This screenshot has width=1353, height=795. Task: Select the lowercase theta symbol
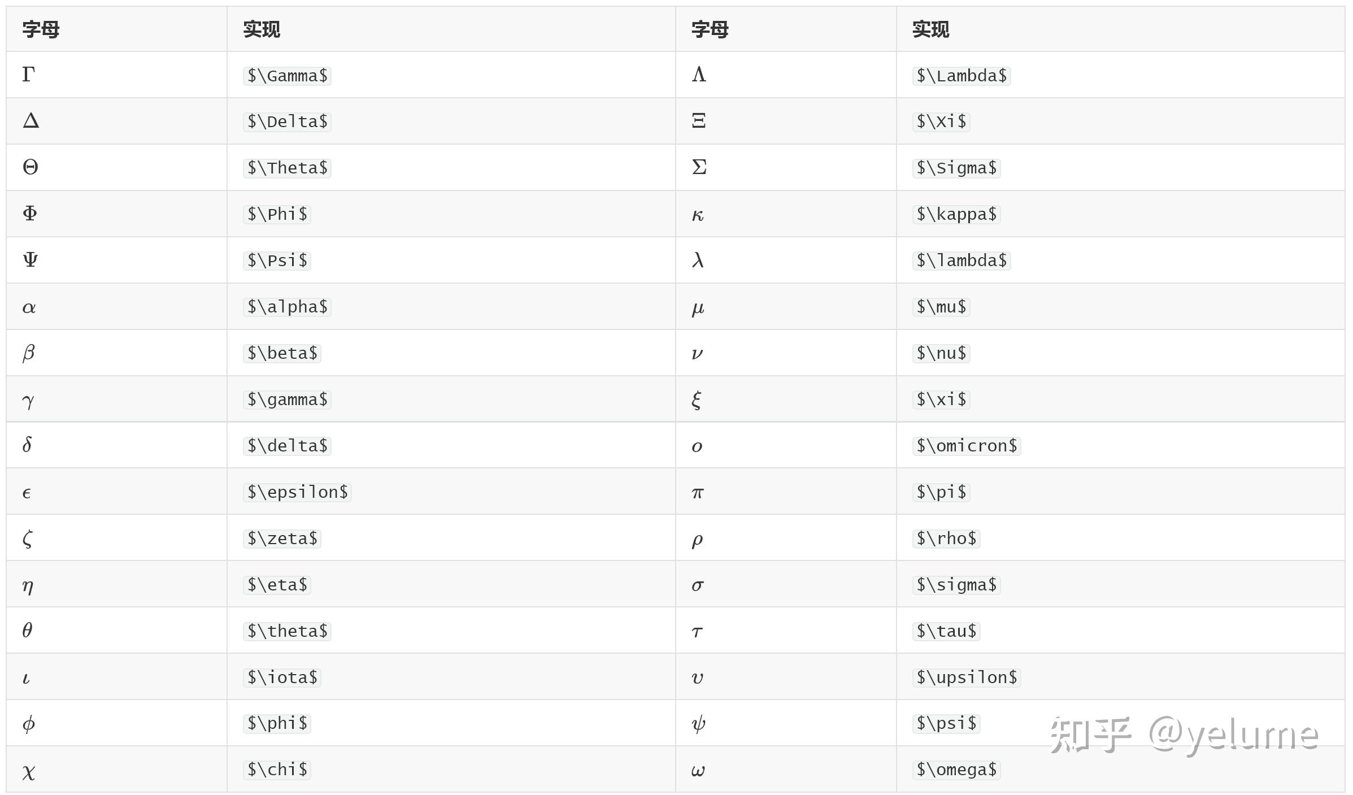27,631
